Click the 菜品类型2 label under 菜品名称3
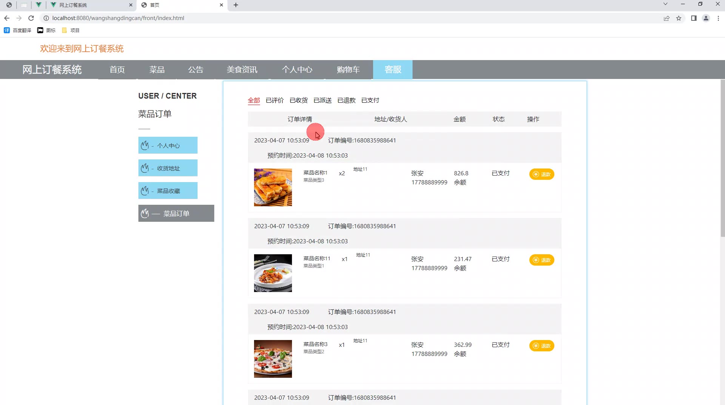Image resolution: width=725 pixels, height=405 pixels. (314, 352)
